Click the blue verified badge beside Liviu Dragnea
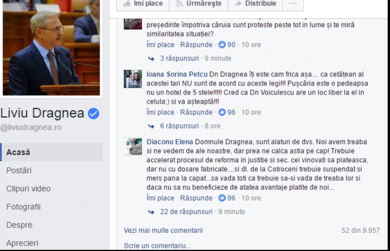The width and height of the screenshot is (390, 251). 94,114
